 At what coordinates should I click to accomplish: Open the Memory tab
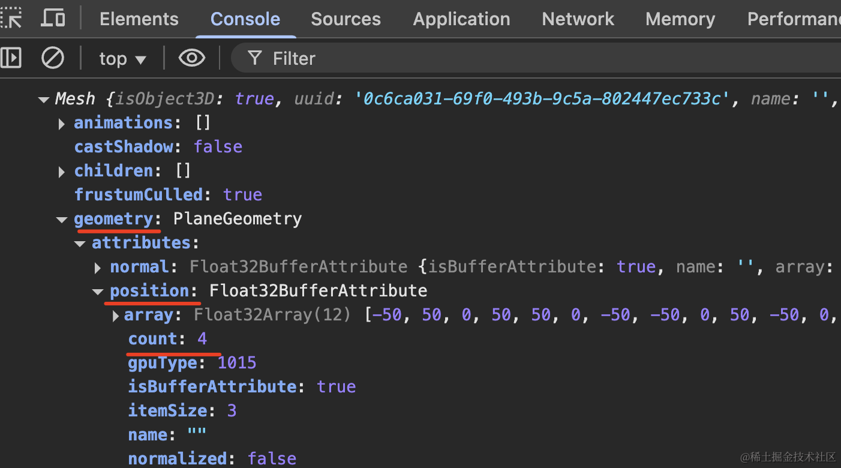(680, 19)
